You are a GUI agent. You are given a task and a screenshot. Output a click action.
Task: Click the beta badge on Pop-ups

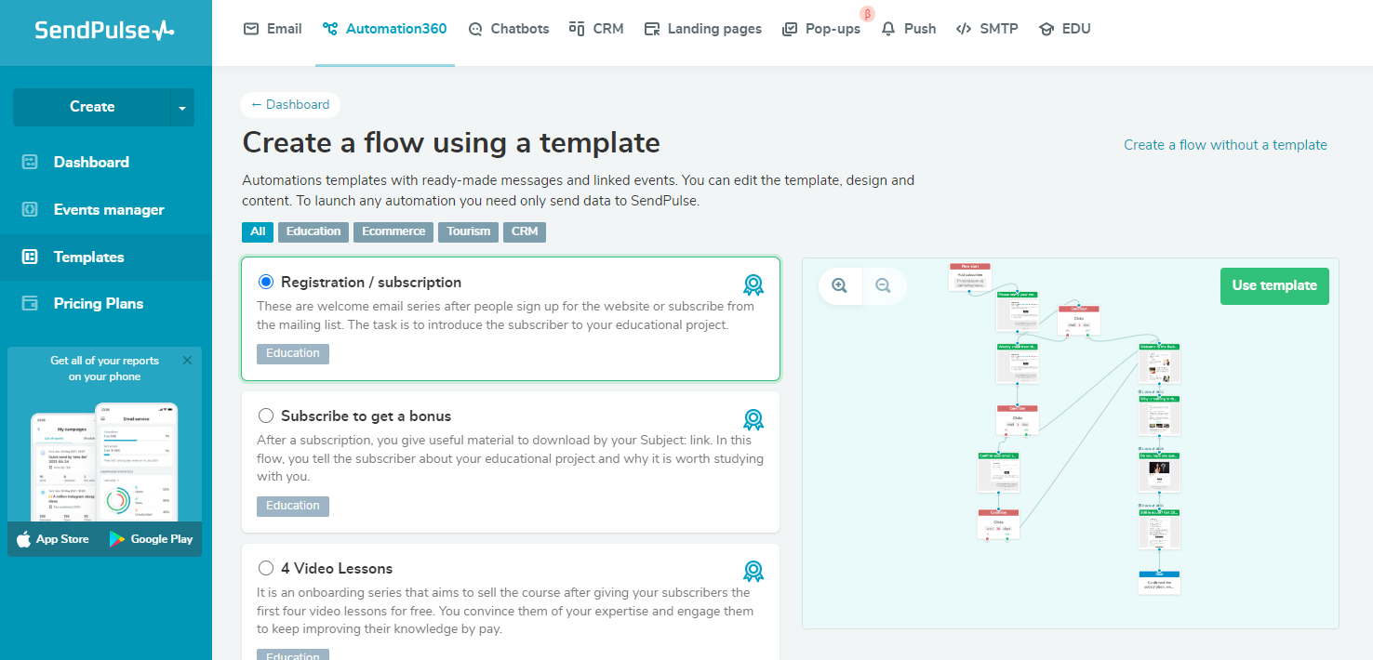867,14
